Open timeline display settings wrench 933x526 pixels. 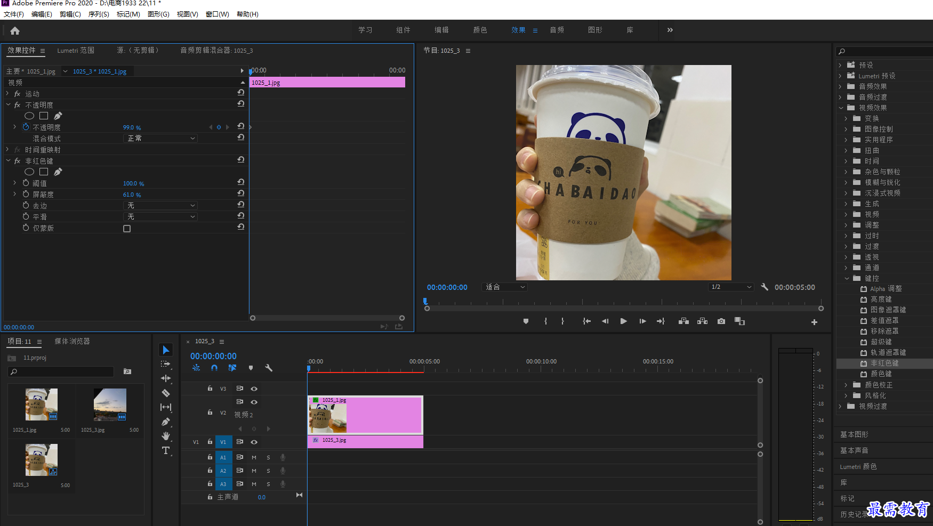point(269,368)
